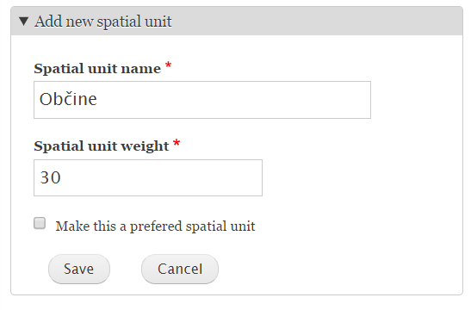Save the new spatial unit

tap(79, 269)
